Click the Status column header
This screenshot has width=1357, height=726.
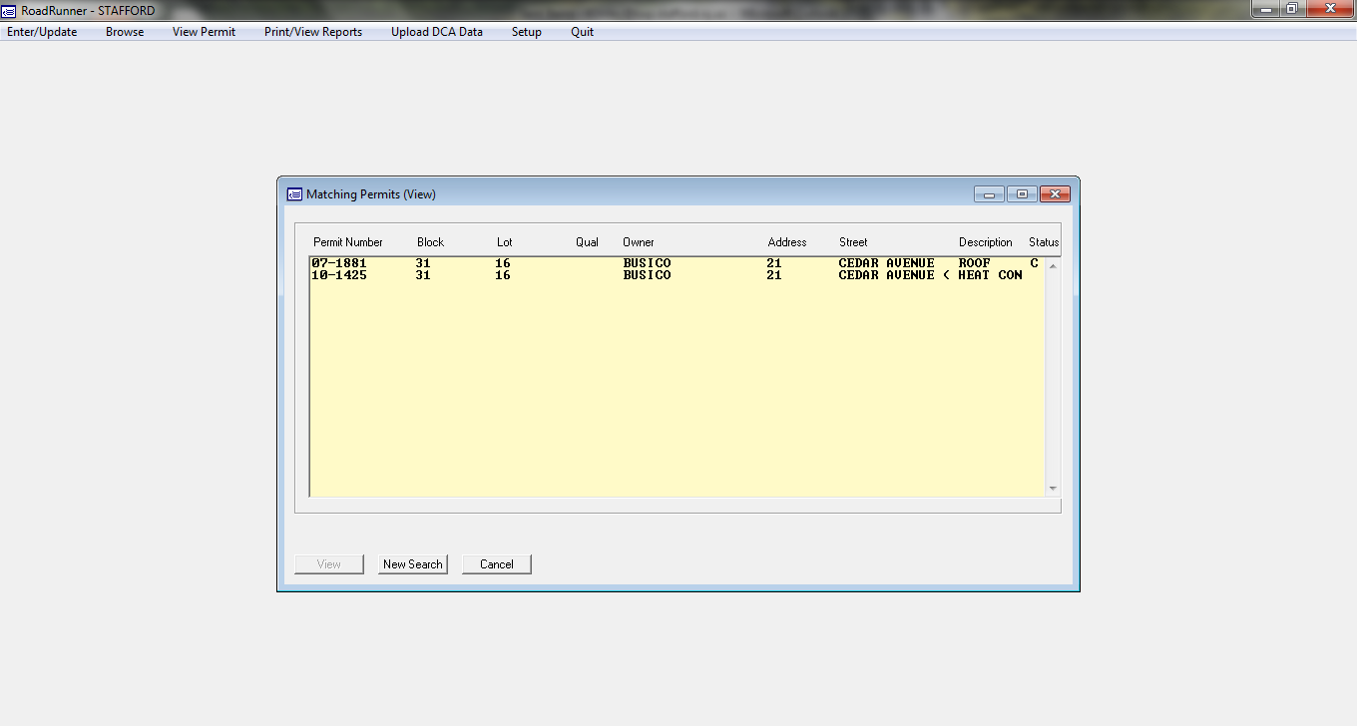click(1044, 242)
